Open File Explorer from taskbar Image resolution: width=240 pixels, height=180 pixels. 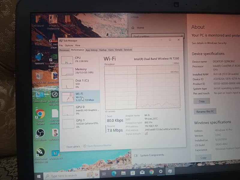123,173
